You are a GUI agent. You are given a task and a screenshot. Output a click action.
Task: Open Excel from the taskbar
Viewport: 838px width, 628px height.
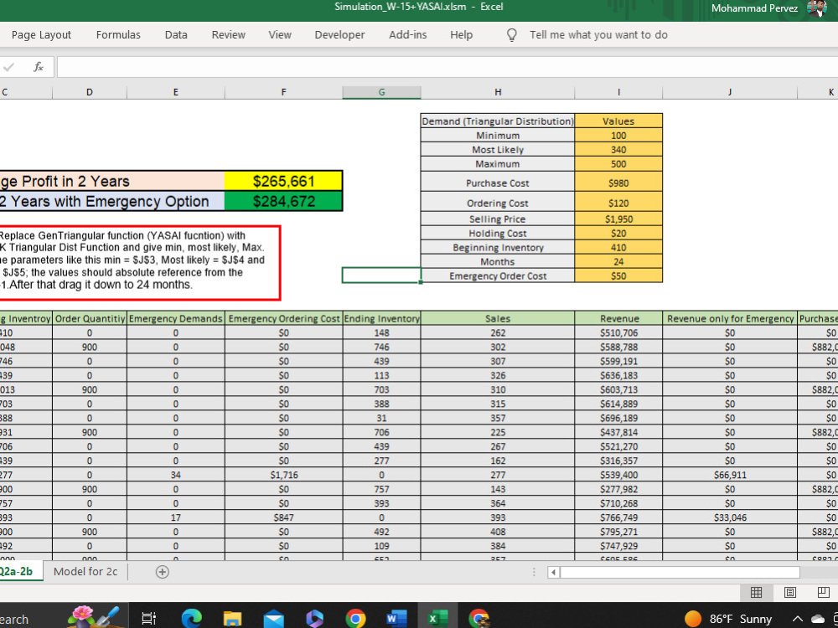(436, 618)
